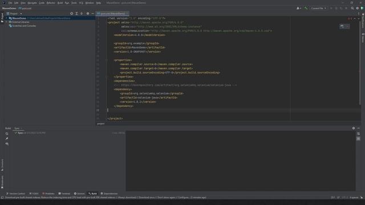The image size is (365, 205).
Task: Click the pin tab icon in build panel
Action: point(7,139)
